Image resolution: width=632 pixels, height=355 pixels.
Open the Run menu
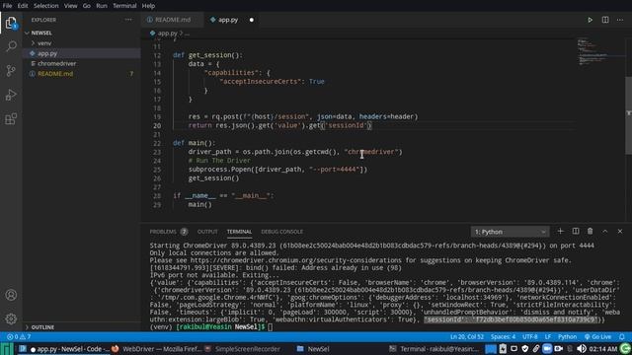pyautogui.click(x=102, y=6)
